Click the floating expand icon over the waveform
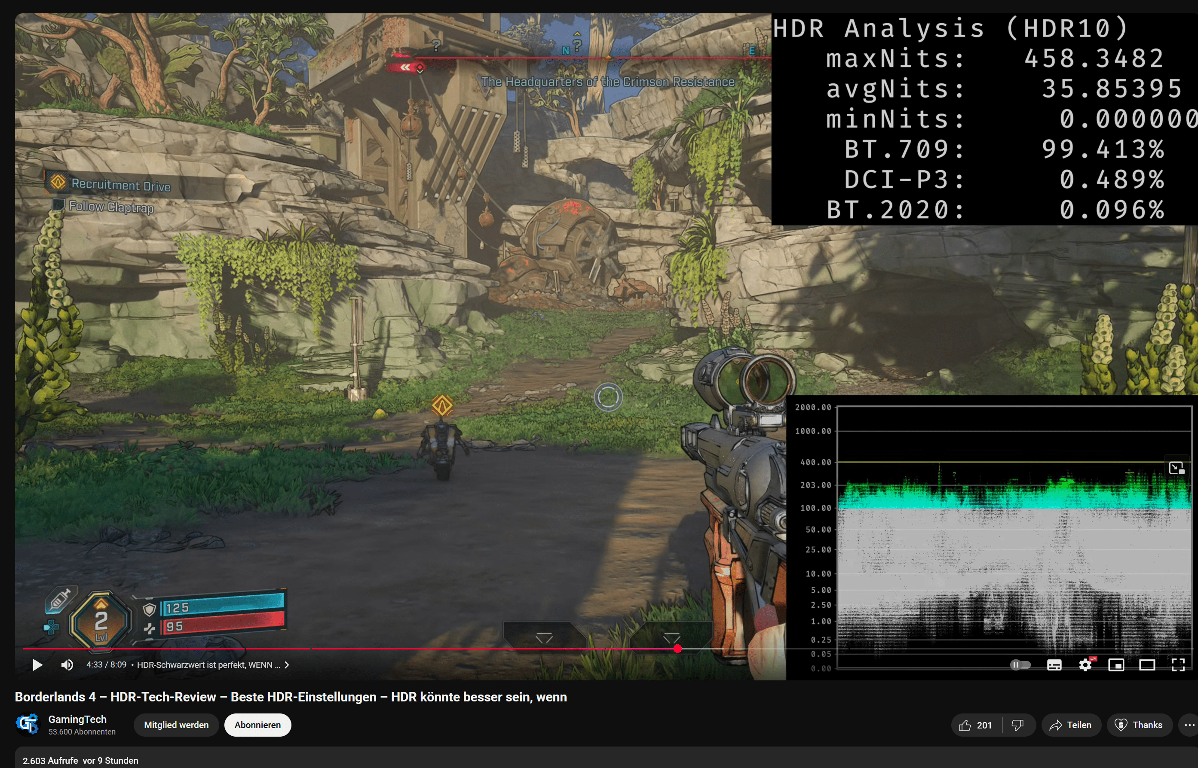This screenshot has height=768, width=1198. point(1176,468)
